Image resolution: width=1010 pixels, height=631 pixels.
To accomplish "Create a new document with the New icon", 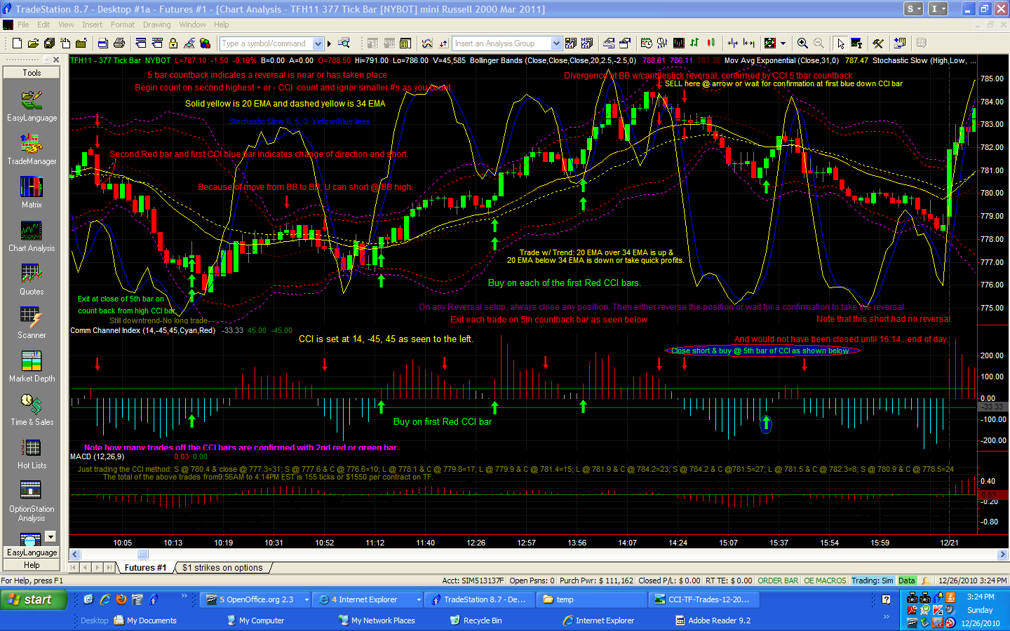I will coord(17,43).
